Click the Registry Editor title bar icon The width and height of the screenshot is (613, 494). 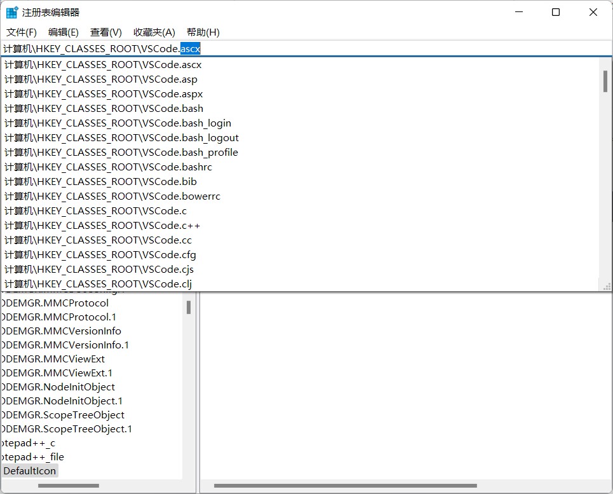(x=11, y=11)
